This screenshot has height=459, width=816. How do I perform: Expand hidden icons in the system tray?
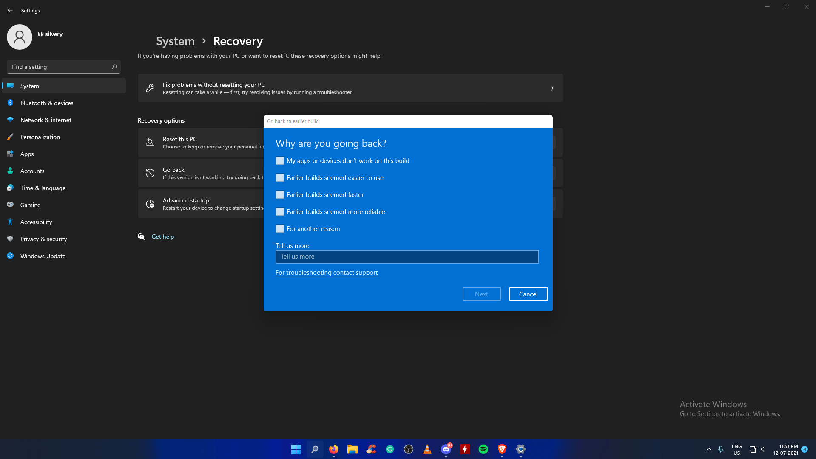708,449
